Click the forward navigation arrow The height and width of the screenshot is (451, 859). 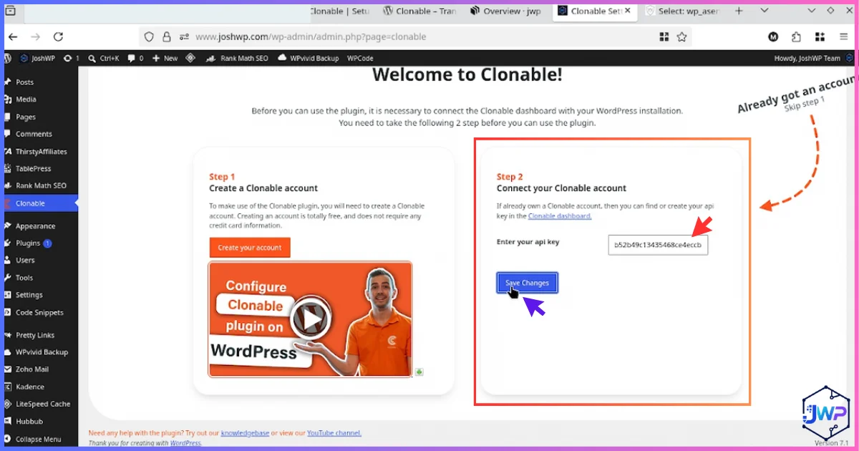coord(36,37)
